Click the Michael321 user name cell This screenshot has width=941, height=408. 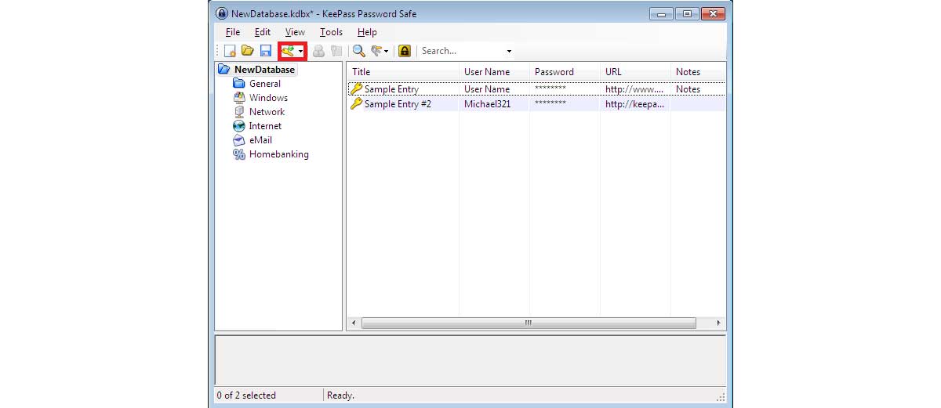tap(487, 104)
